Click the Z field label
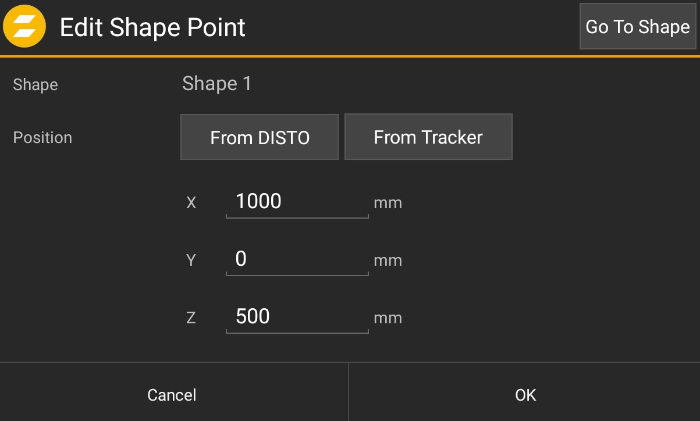Screen dimensions: 700x421 pyautogui.click(x=190, y=317)
